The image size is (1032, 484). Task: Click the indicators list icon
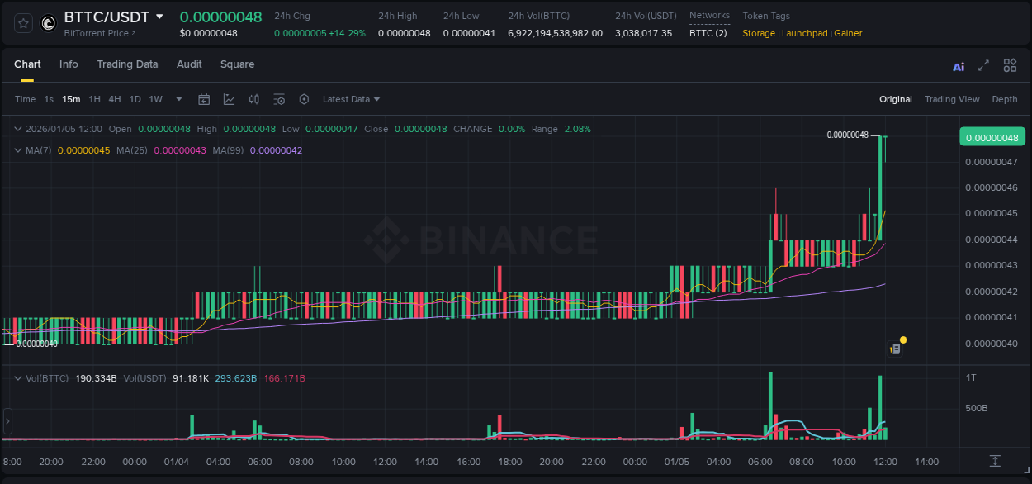click(279, 98)
